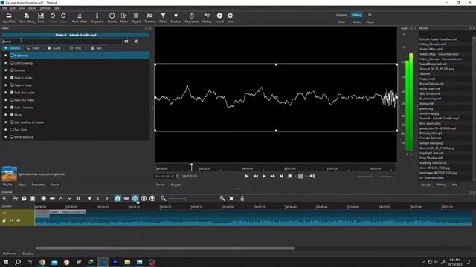Zoom the timeline to fit
This screenshot has width=476, height=267.
click(231, 198)
